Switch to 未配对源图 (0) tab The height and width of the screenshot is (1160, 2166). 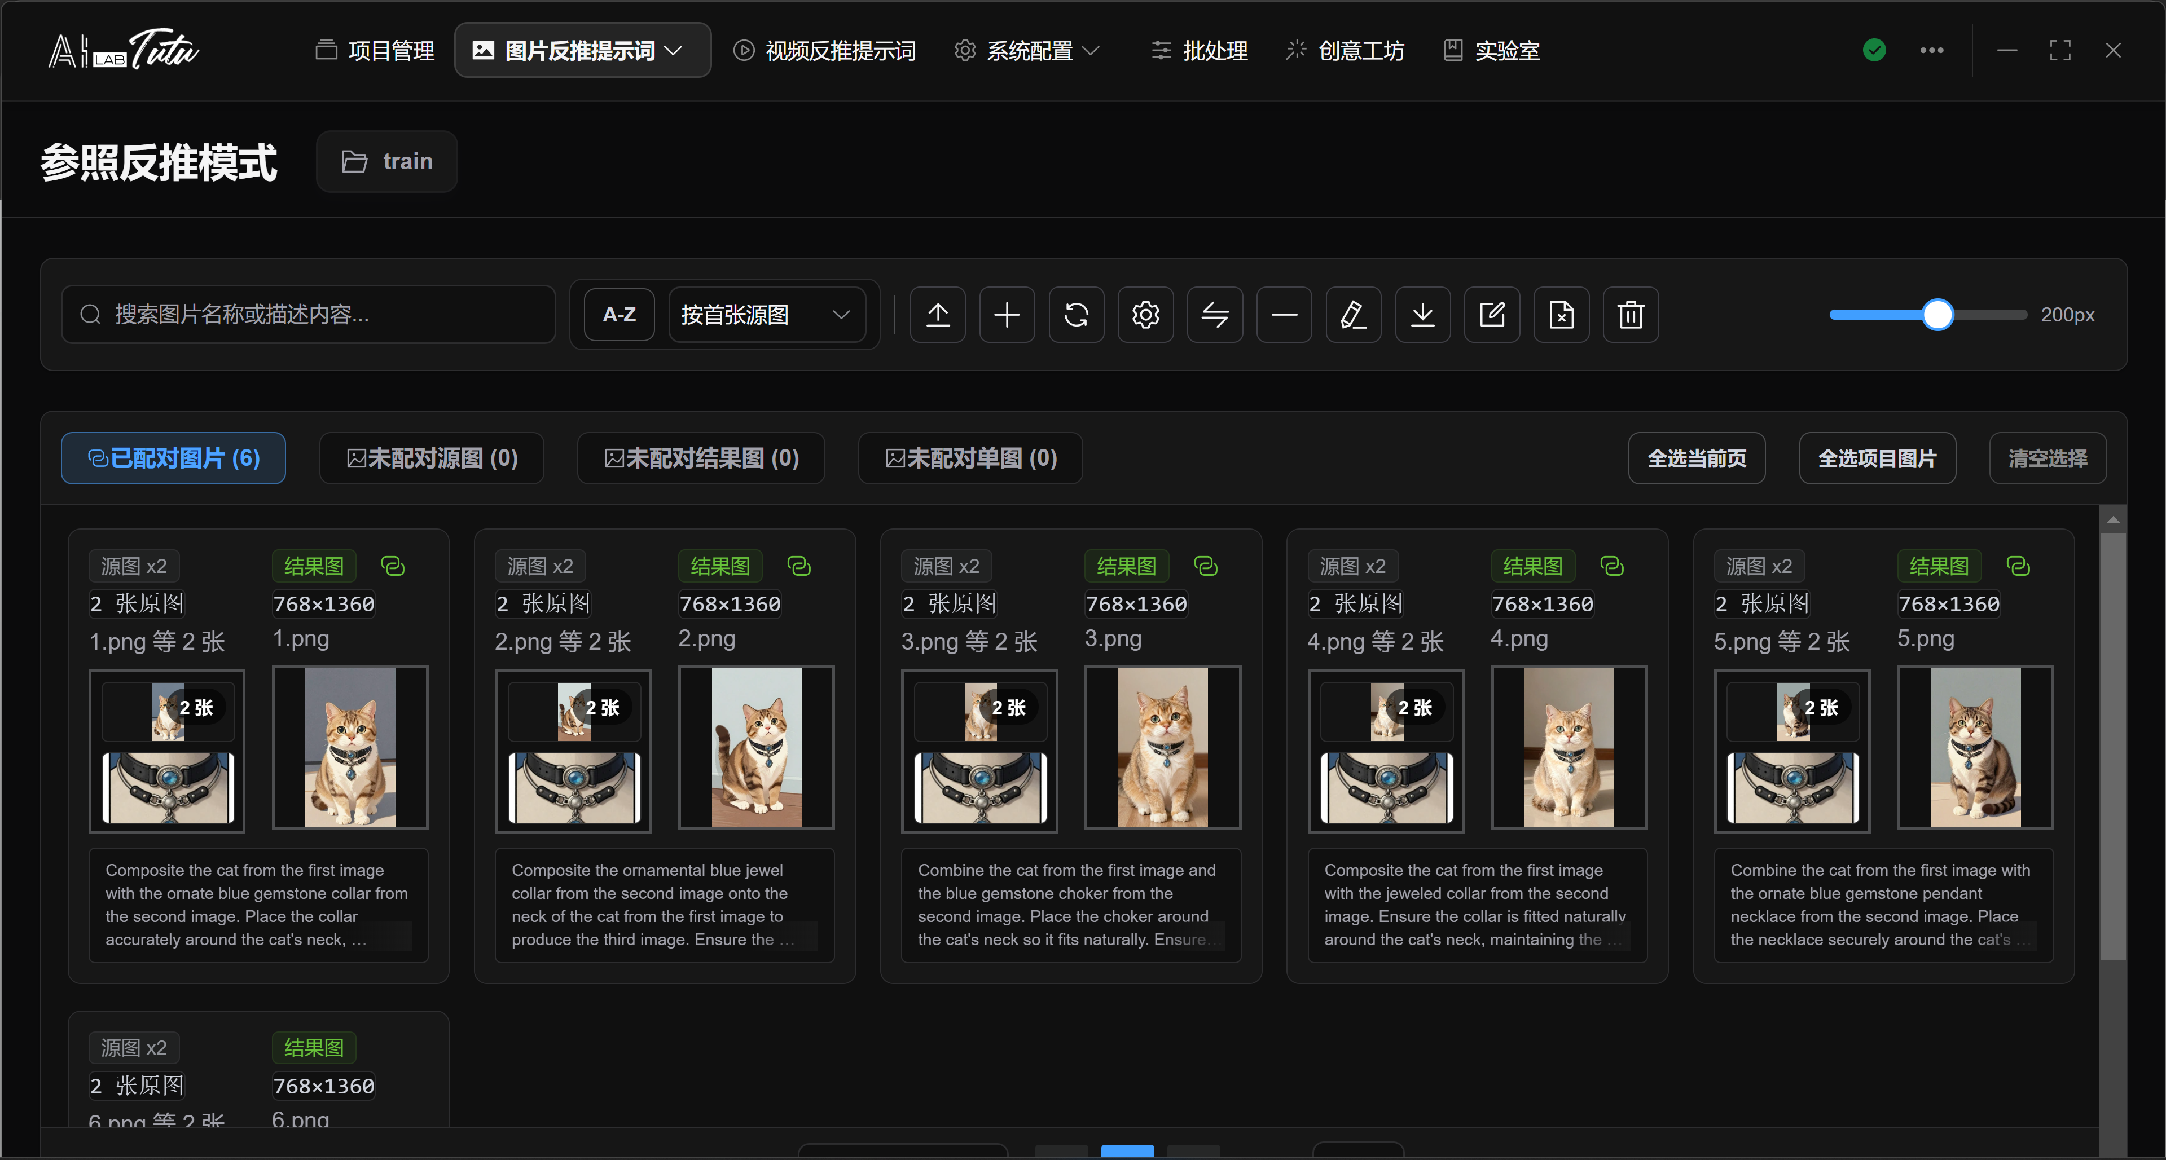coord(432,458)
